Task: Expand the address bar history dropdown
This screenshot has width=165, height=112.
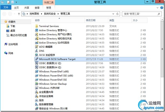Action: point(113,14)
